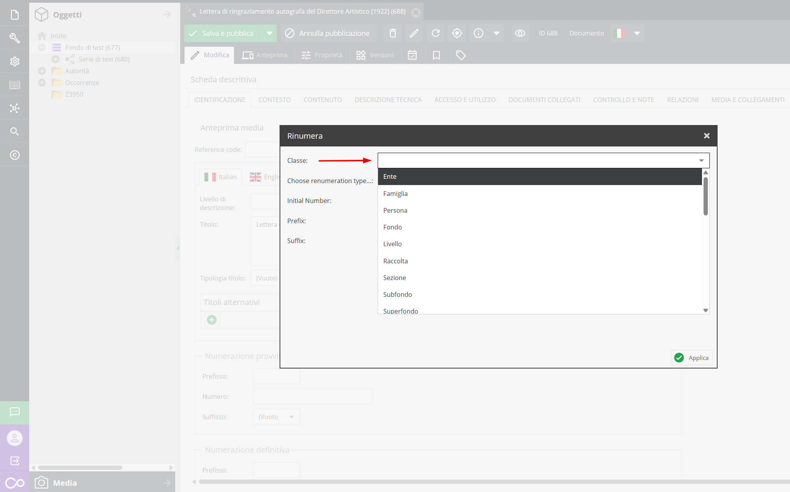Close the Rinumera dialog
Screen dimensions: 790x492
click(707, 136)
